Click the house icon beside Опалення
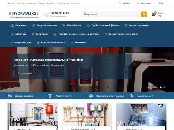Viewport: 174px width, 130px height. [12, 25]
